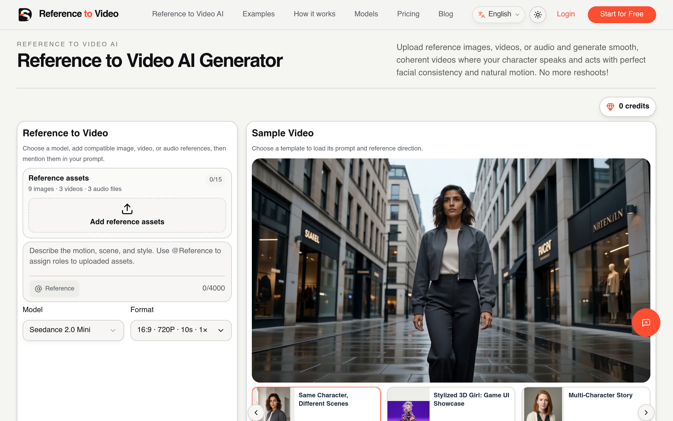
Task: Open the English language dropdown
Action: pos(498,14)
